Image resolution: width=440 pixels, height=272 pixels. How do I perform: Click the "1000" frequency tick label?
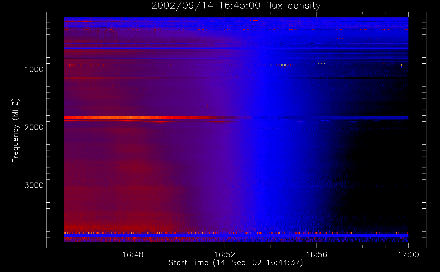point(34,69)
